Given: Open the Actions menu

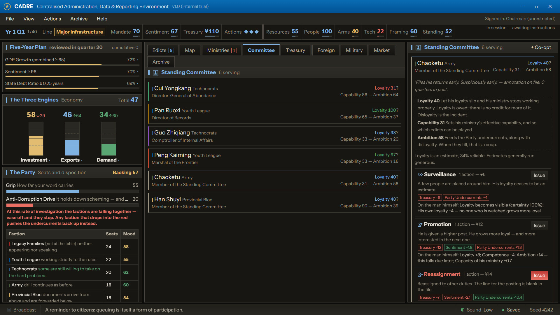Looking at the screenshot, I should pyautogui.click(x=52, y=19).
